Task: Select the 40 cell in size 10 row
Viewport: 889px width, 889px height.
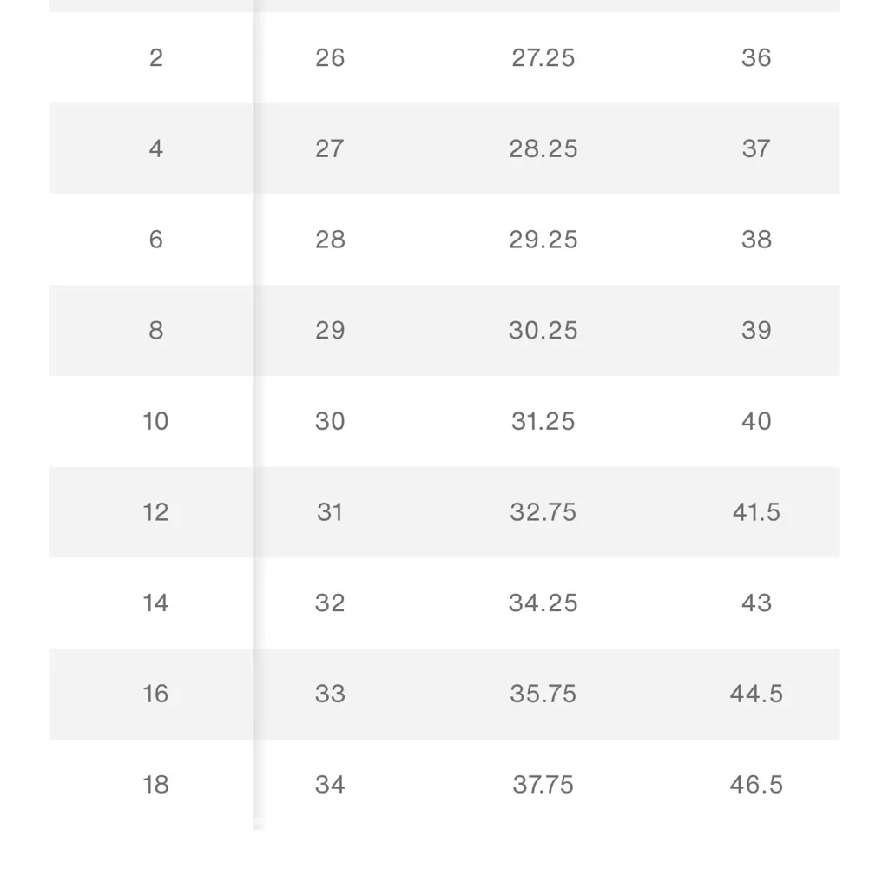Action: tap(756, 421)
